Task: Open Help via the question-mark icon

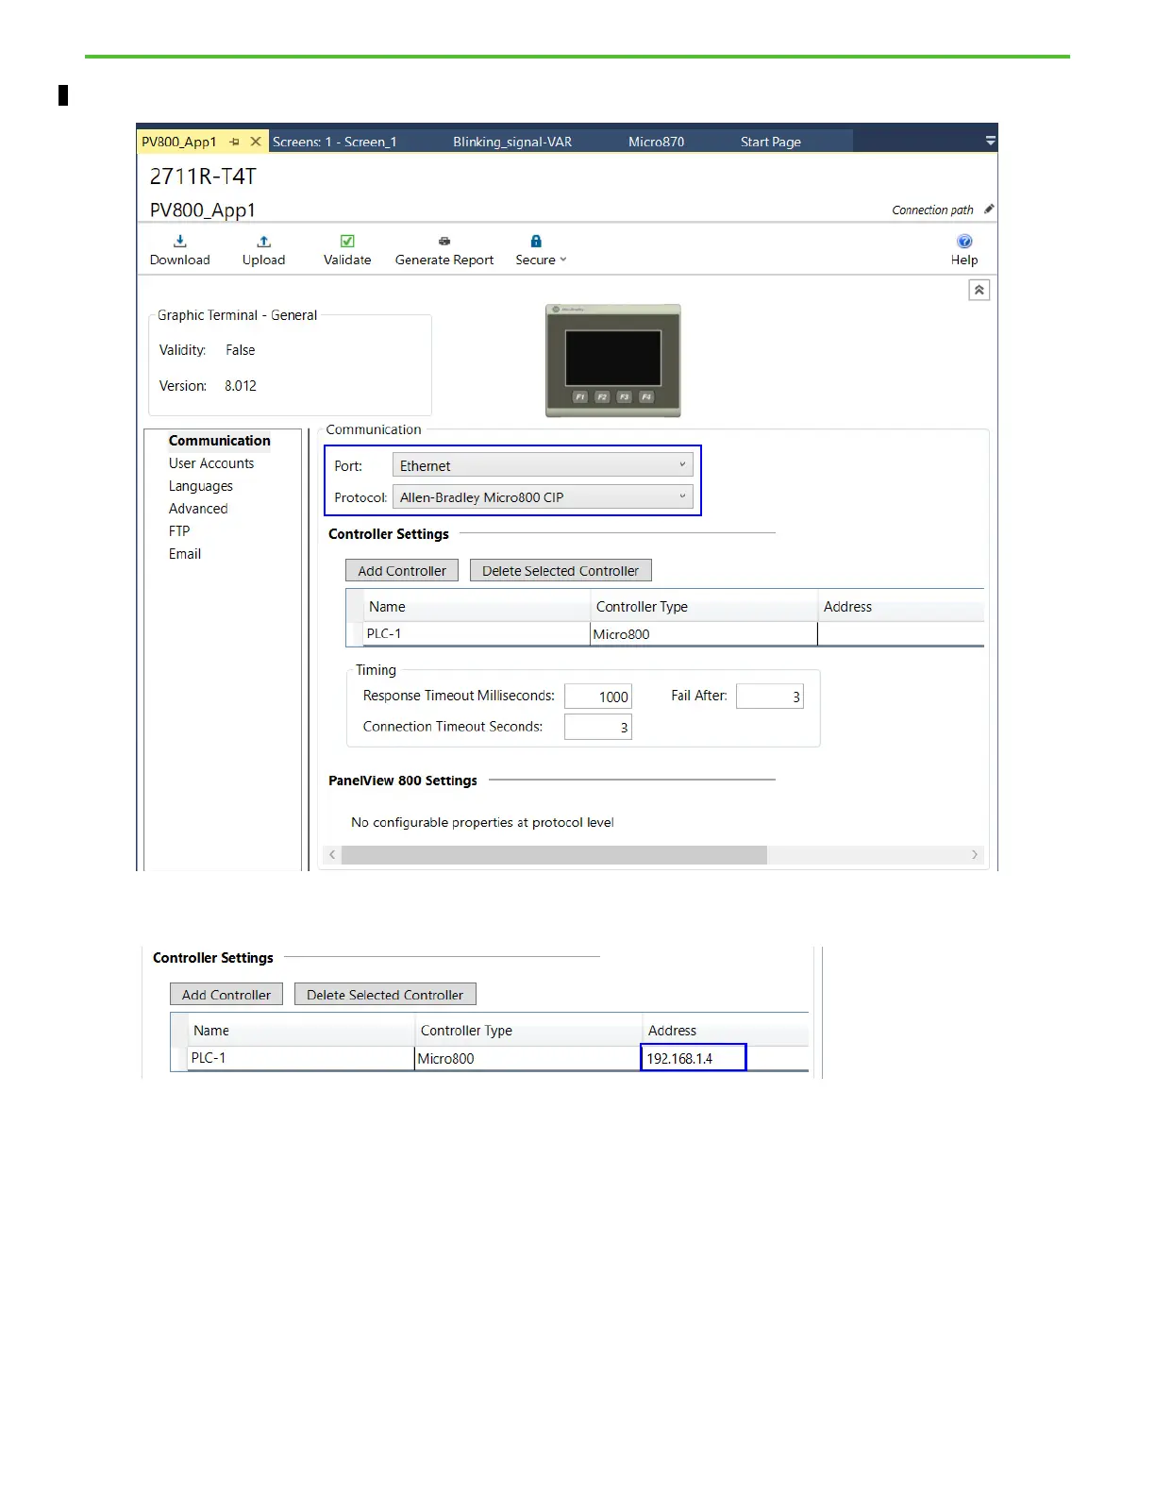Action: tap(964, 242)
